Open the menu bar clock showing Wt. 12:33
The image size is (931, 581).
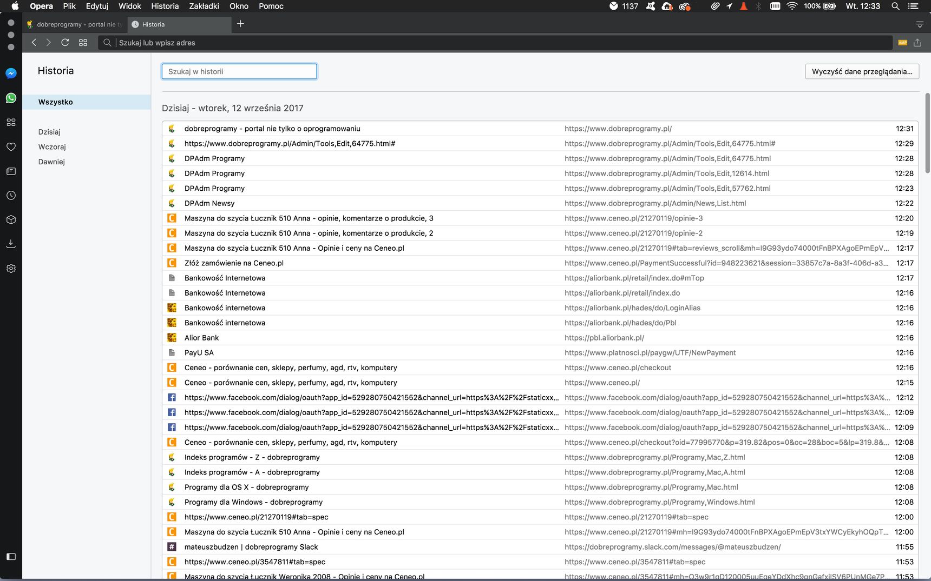pos(863,6)
